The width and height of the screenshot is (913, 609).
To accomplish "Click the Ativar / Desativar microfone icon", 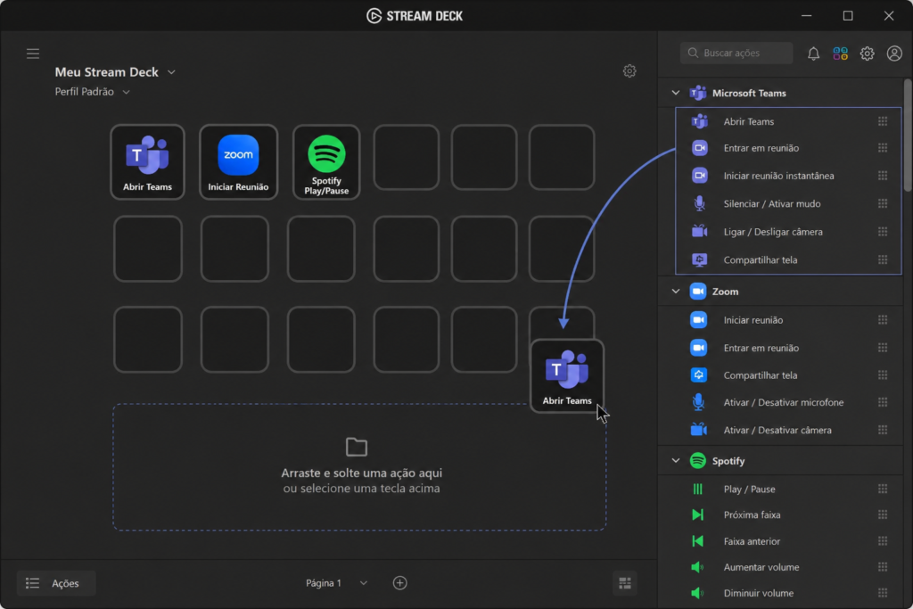I will point(698,402).
